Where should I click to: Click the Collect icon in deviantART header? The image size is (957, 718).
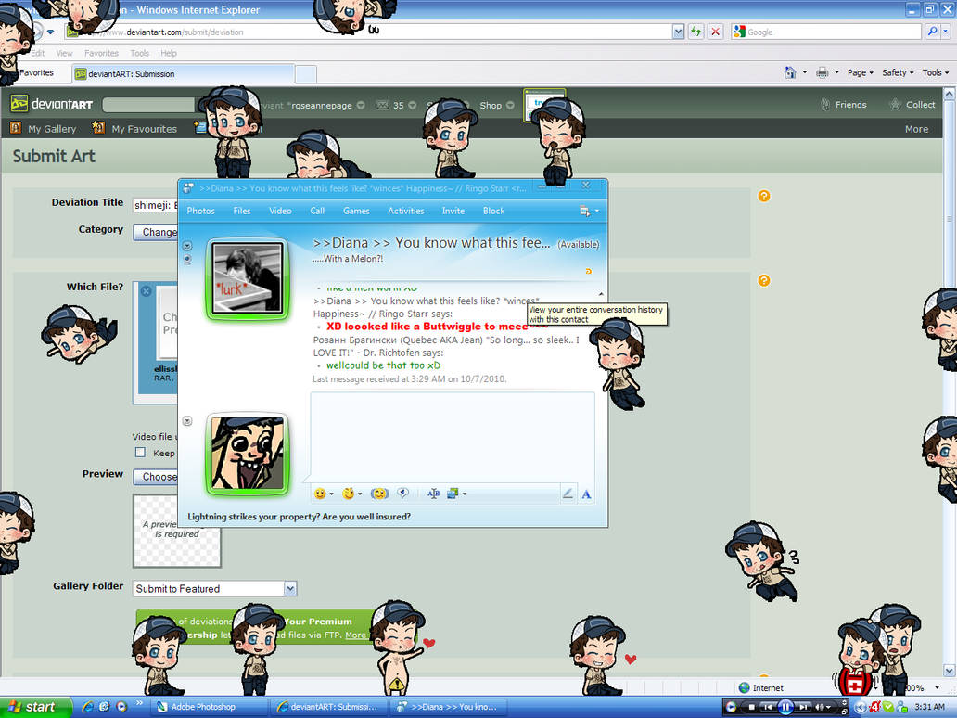point(895,105)
